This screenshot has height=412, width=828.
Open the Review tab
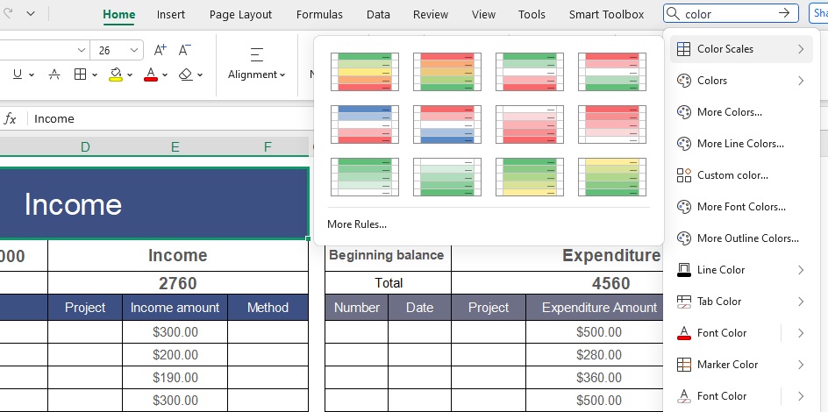(x=431, y=15)
